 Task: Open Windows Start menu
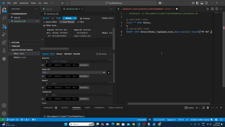point(66,124)
